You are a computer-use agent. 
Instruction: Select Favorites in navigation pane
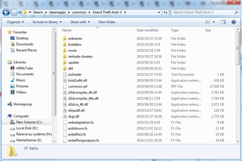[20, 32]
